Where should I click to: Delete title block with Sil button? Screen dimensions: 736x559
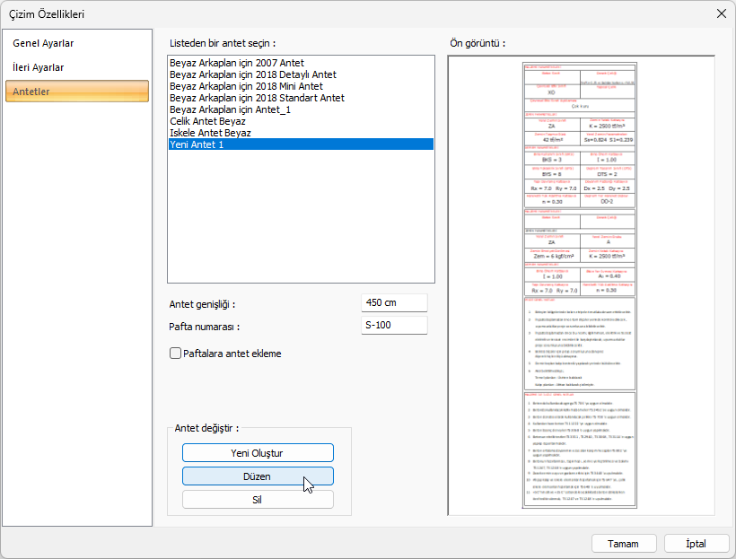pyautogui.click(x=258, y=500)
